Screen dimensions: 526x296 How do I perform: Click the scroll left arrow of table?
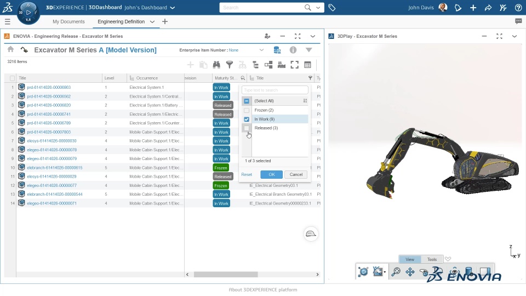coord(187,275)
